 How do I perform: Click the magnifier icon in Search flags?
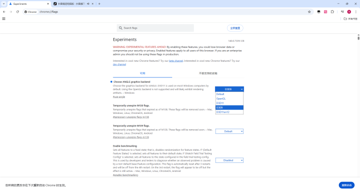pos(121,28)
